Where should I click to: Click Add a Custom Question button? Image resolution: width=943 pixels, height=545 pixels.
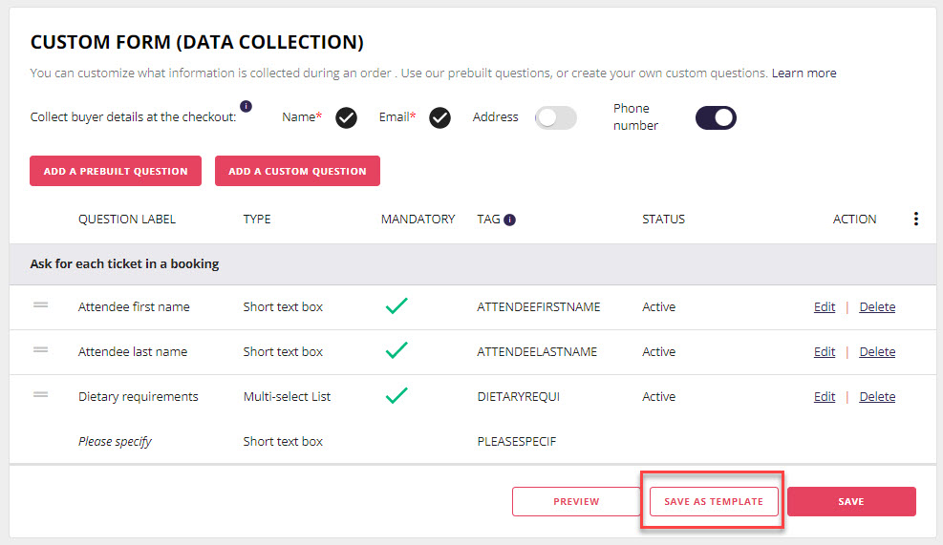click(297, 171)
